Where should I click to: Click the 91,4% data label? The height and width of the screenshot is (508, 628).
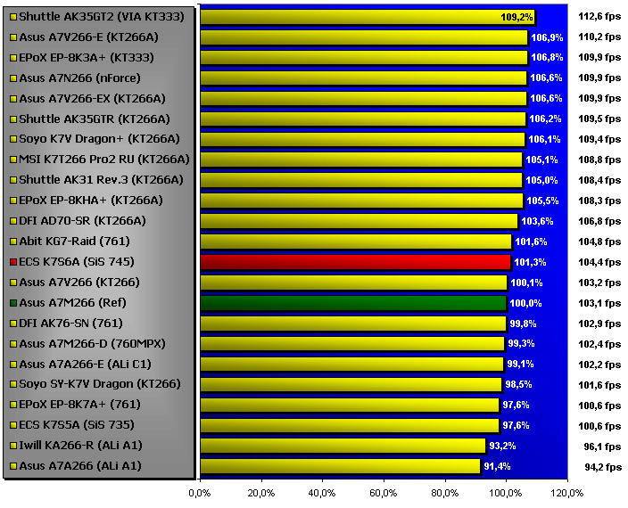497,466
